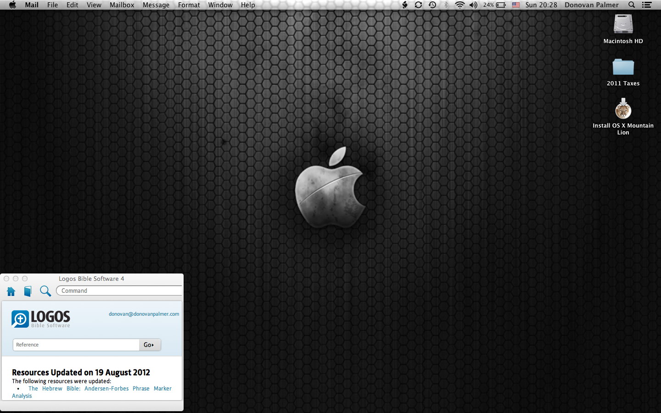The width and height of the screenshot is (661, 413).
Task: Open the Wi-Fi status menu
Action: tap(459, 5)
